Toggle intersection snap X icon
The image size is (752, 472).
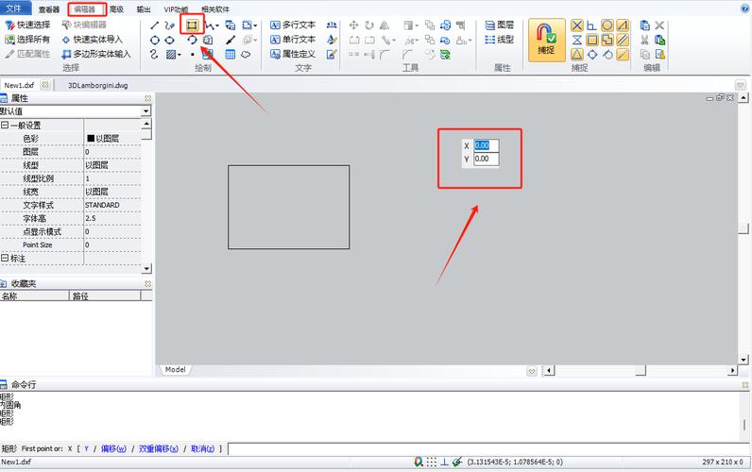coord(577,25)
